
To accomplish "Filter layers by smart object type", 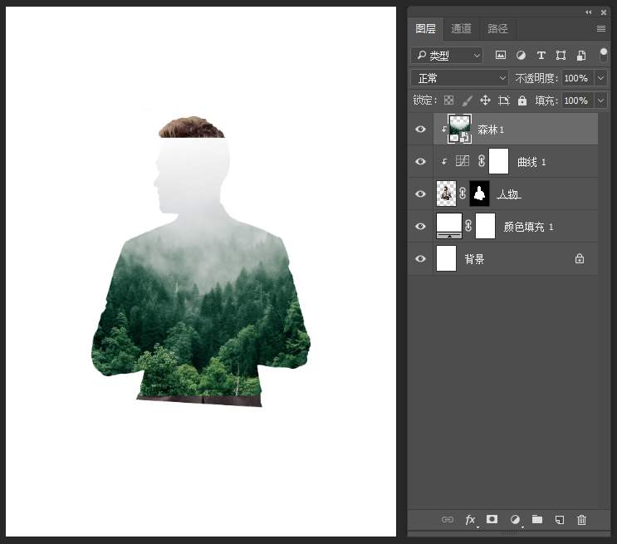I will pyautogui.click(x=581, y=56).
